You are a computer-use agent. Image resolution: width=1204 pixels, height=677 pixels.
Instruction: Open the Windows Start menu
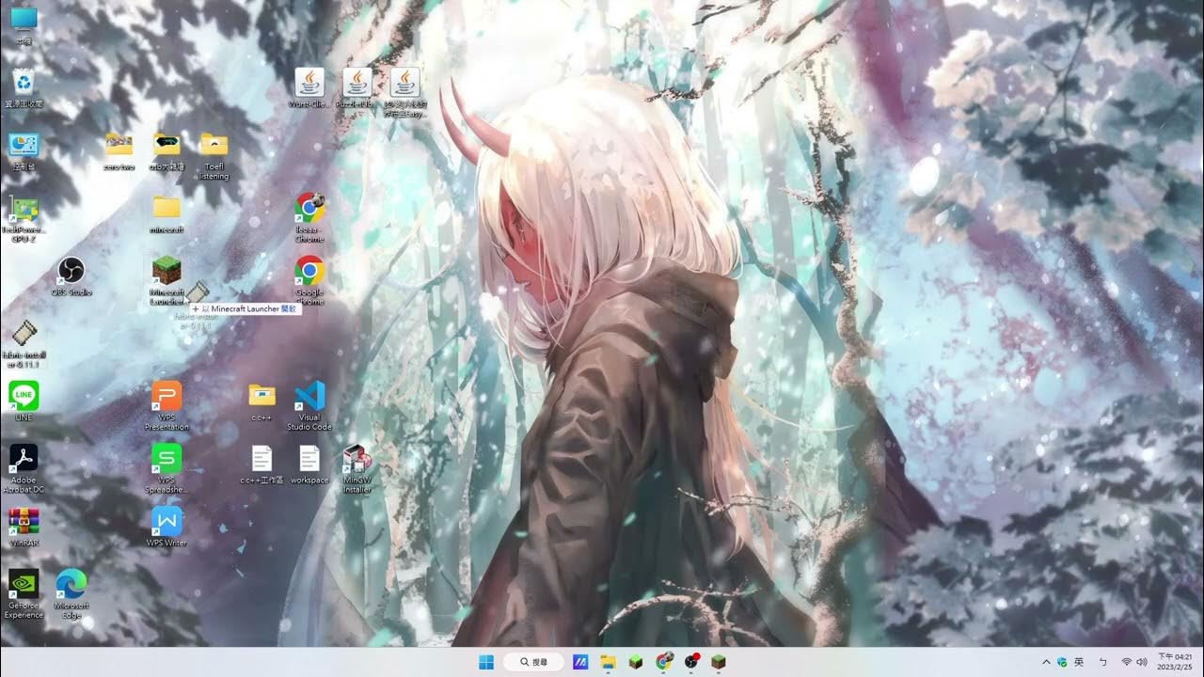486,662
